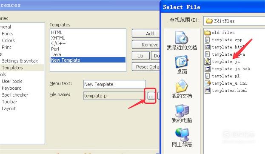The width and height of the screenshot is (265, 154).
Task: Open Settings & syntax category
Action: 20,61
